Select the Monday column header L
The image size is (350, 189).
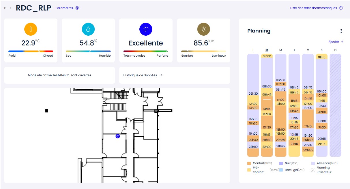point(253,50)
